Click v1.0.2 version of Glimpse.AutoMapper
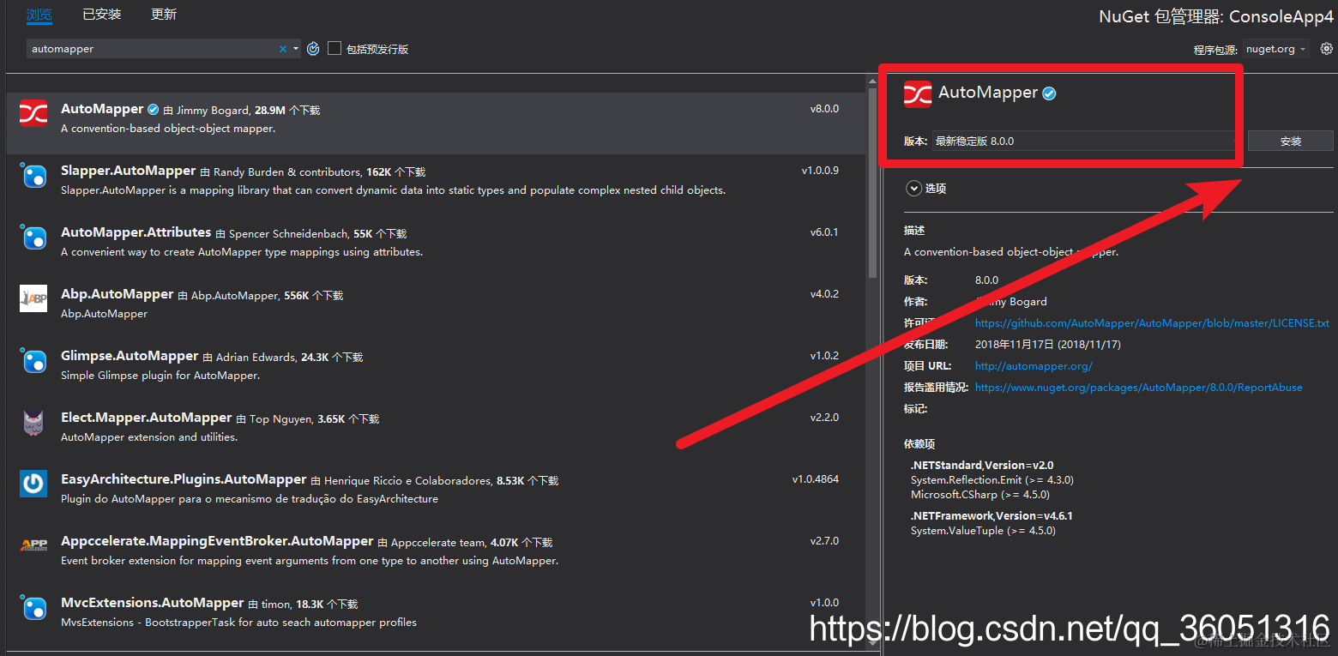The image size is (1338, 656). (x=824, y=356)
